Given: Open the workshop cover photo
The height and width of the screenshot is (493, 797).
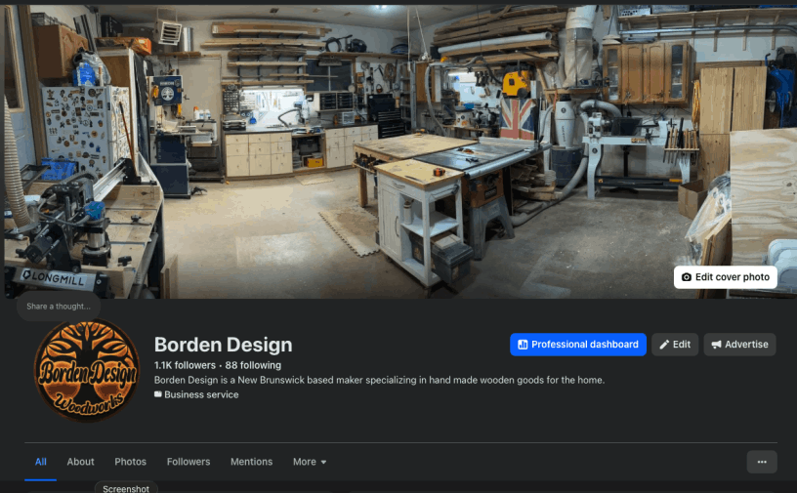Looking at the screenshot, I should pos(398,151).
